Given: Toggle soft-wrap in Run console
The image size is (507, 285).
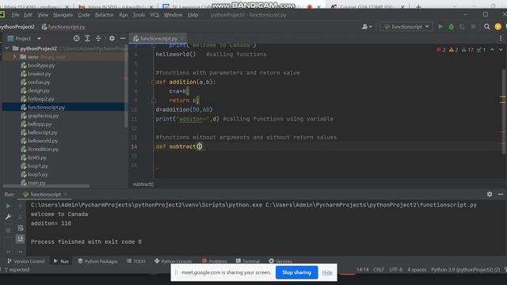Looking at the screenshot, I should 21,228.
